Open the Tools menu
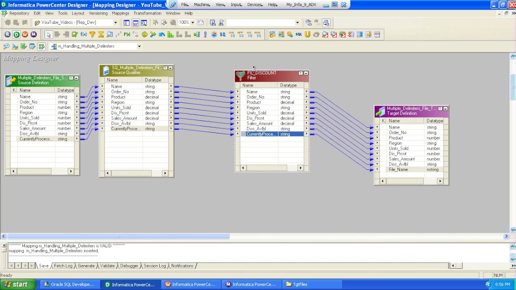Screen dimensions: 516x290 point(62,13)
